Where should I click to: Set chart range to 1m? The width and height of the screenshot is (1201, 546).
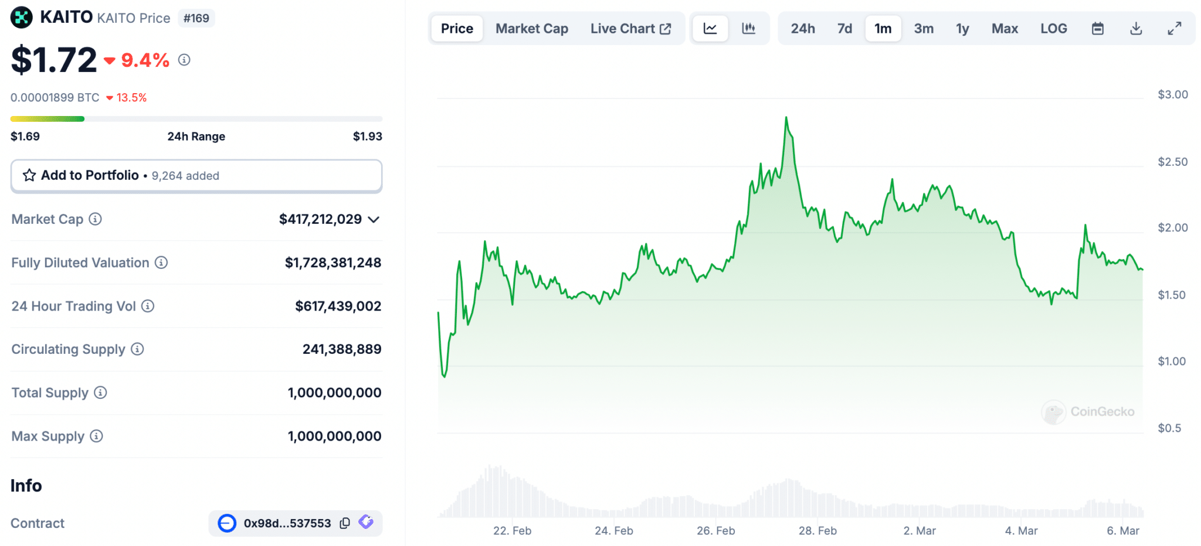[x=883, y=28]
